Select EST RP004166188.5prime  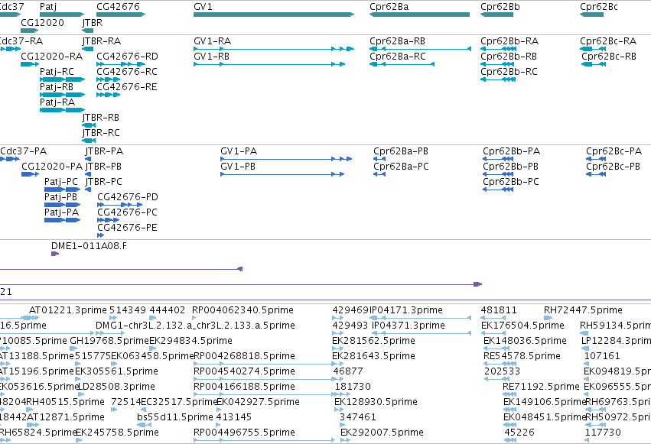[x=266, y=394]
